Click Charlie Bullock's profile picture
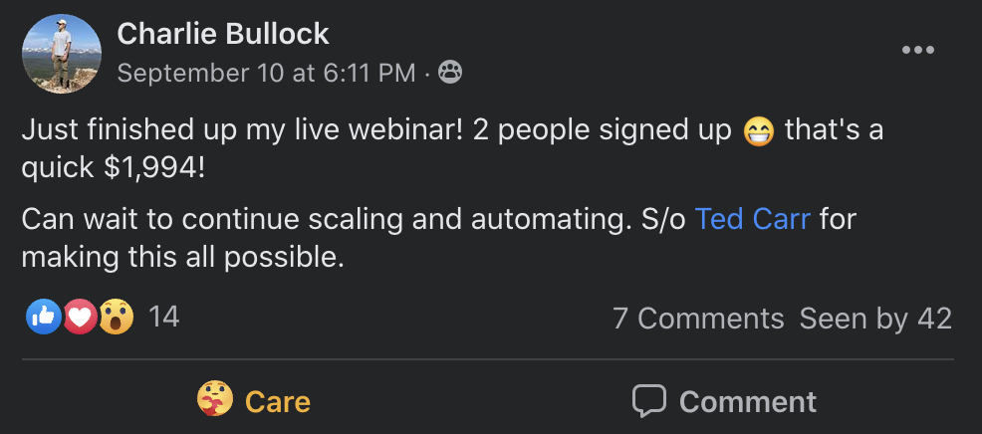This screenshot has height=434, width=982. coord(62,54)
